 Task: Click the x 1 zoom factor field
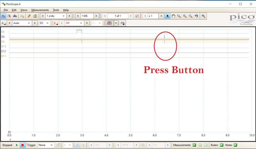pyautogui.click(x=153, y=16)
